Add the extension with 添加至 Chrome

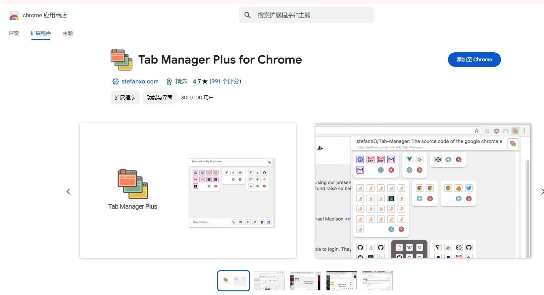(x=474, y=60)
